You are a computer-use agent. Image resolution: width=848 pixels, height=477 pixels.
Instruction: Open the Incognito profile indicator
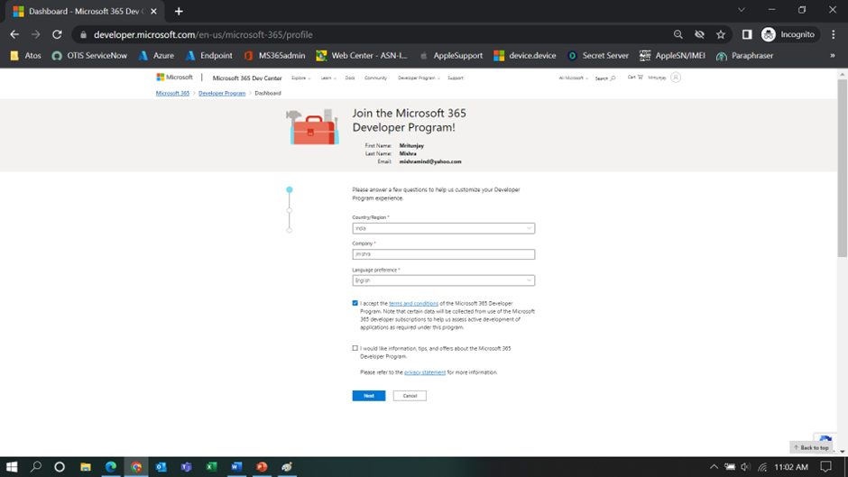[788, 34]
